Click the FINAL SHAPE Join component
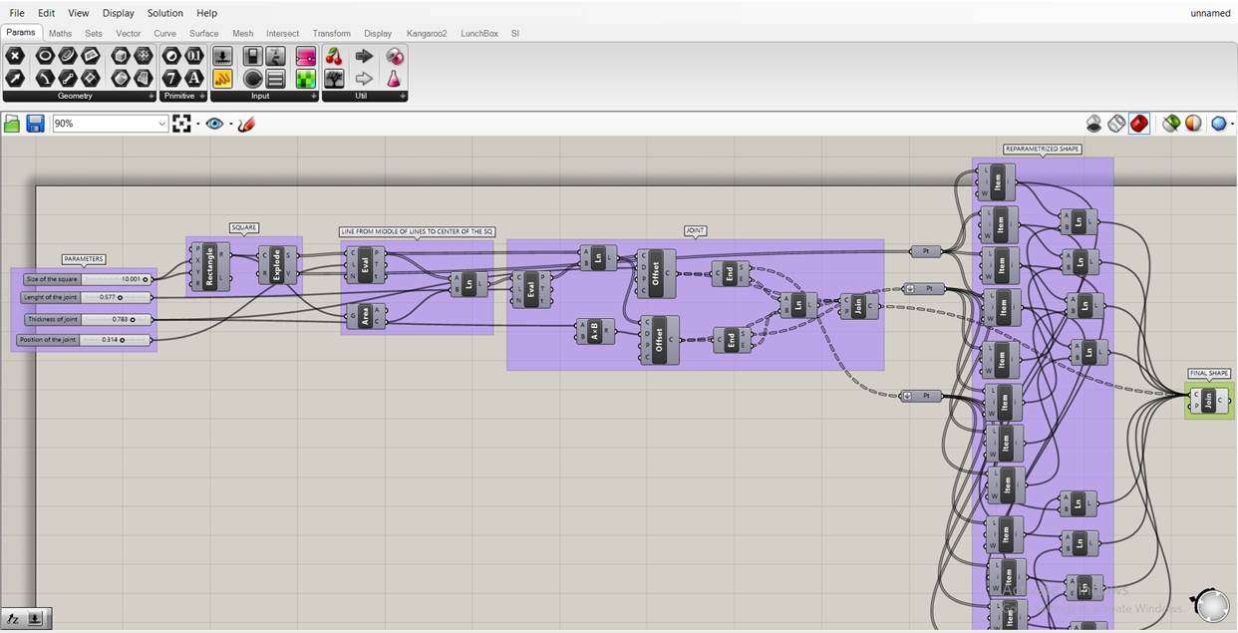 [1209, 401]
